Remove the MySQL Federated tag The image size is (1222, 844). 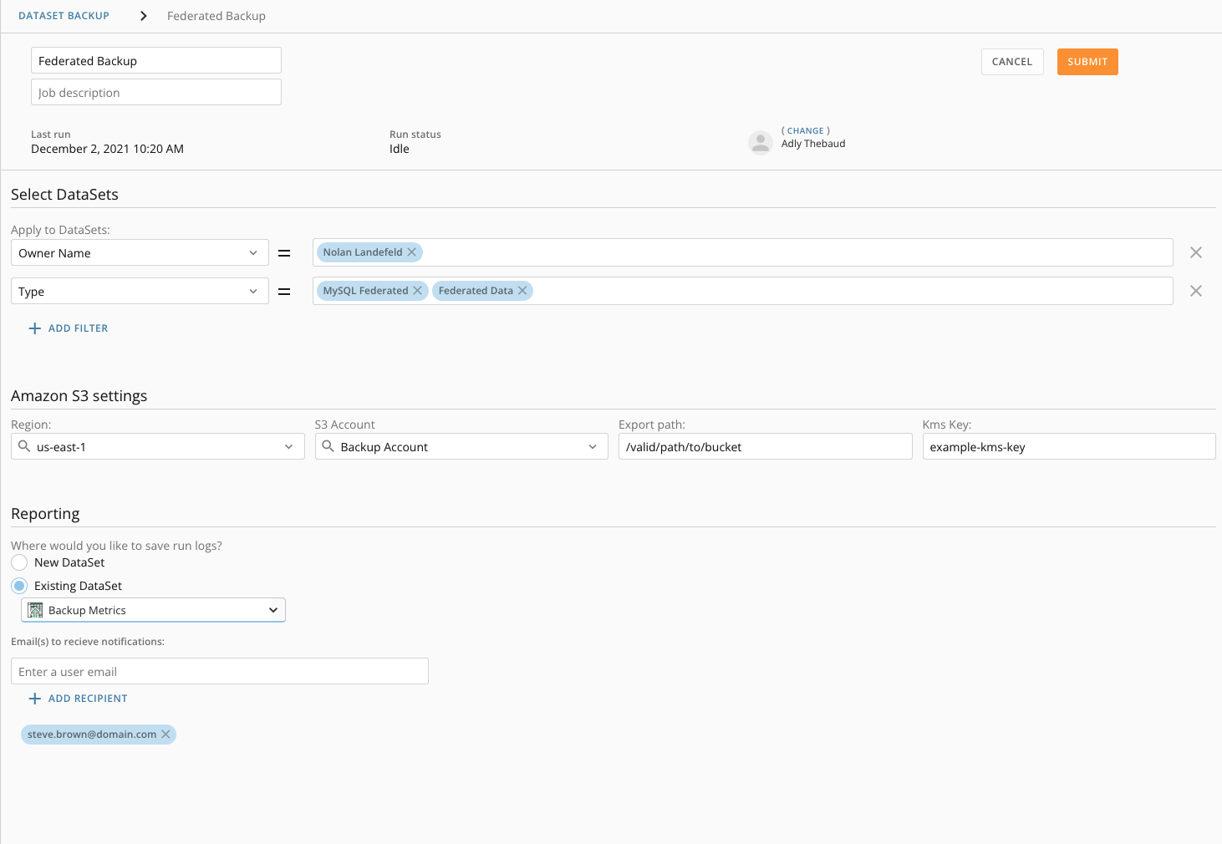click(x=418, y=291)
